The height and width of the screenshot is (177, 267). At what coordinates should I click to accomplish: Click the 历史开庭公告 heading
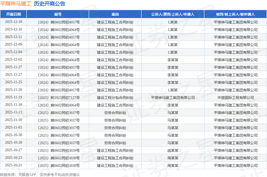(x=50, y=4)
